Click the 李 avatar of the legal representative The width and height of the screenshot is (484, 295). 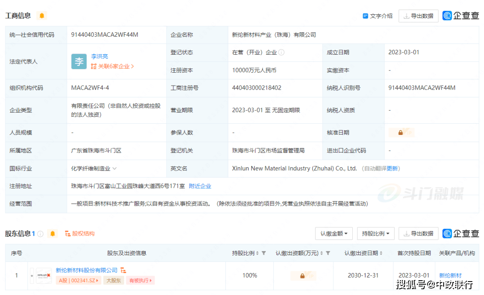point(79,61)
